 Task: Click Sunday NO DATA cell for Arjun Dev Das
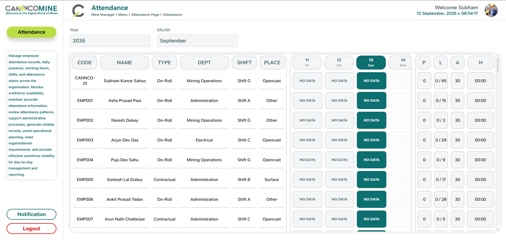372,140
